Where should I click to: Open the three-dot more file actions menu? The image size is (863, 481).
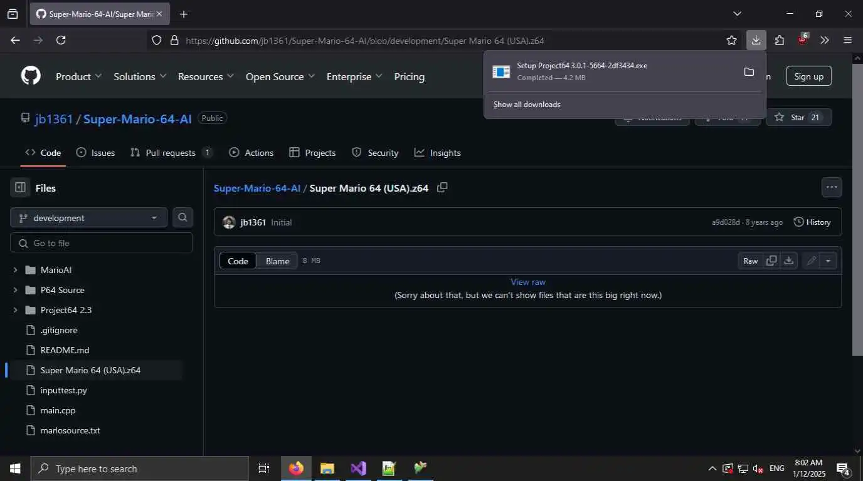point(832,187)
